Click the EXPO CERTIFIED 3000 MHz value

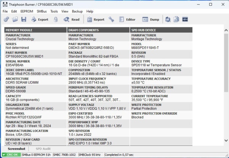(95, 117)
